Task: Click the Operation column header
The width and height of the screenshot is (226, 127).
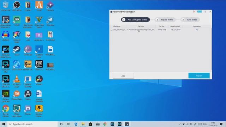Action: coord(197,26)
